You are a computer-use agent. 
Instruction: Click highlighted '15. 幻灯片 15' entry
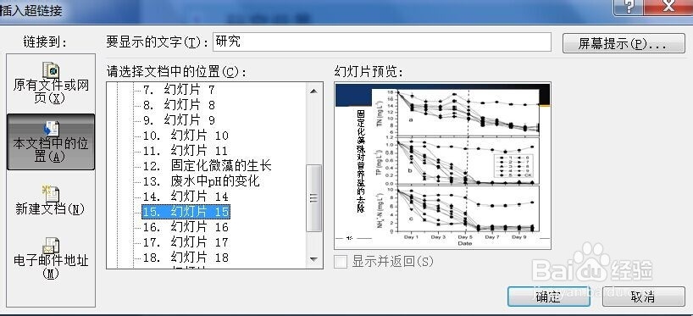[186, 212]
